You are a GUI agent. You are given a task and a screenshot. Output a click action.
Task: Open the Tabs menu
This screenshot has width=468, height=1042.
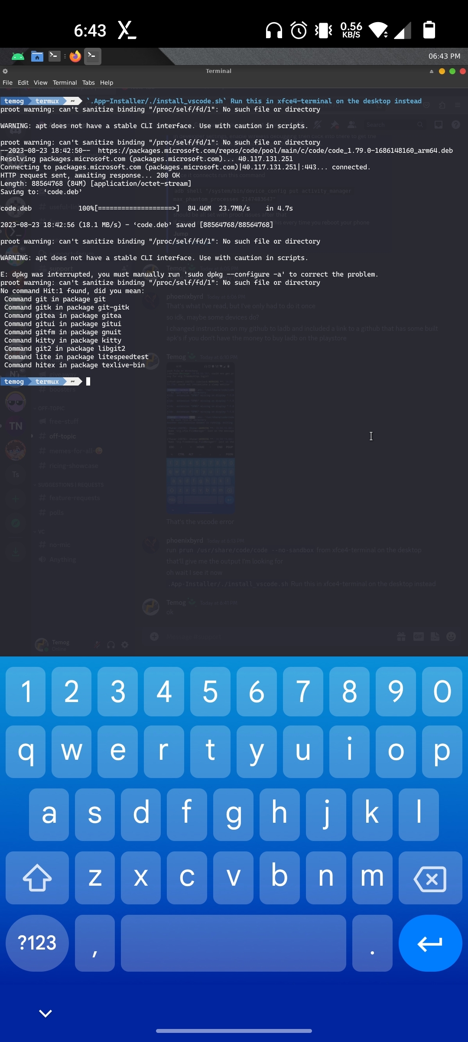(88, 82)
